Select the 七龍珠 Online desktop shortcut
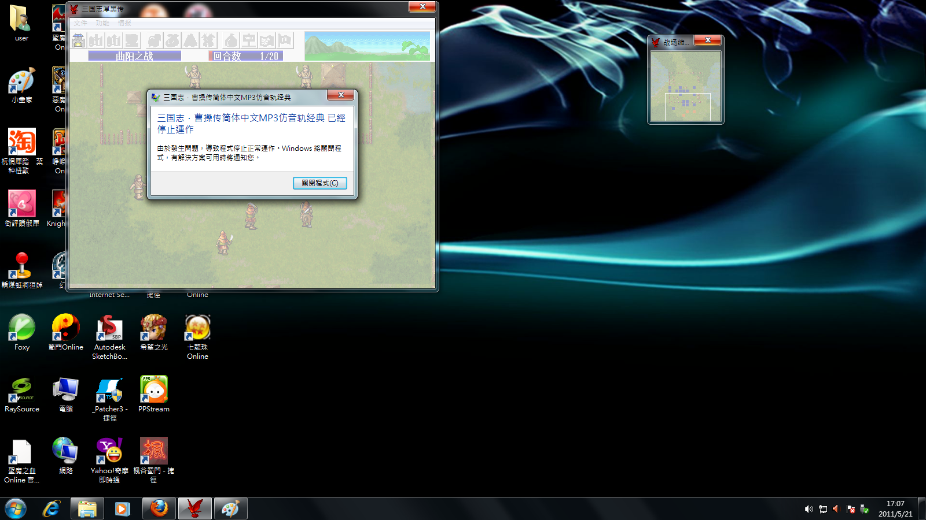 197,336
